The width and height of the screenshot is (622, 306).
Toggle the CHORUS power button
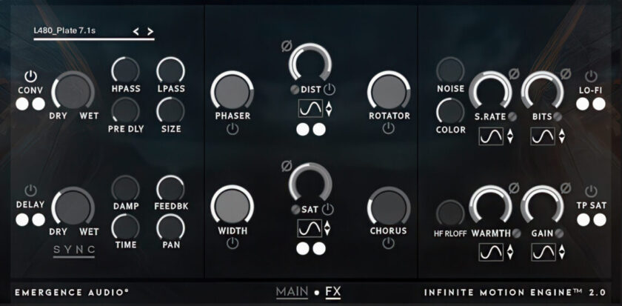coord(388,243)
